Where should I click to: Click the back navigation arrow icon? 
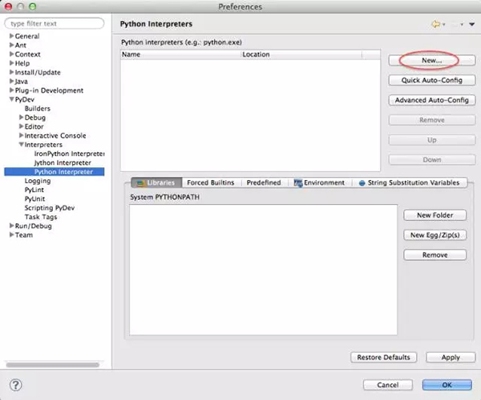(x=435, y=25)
